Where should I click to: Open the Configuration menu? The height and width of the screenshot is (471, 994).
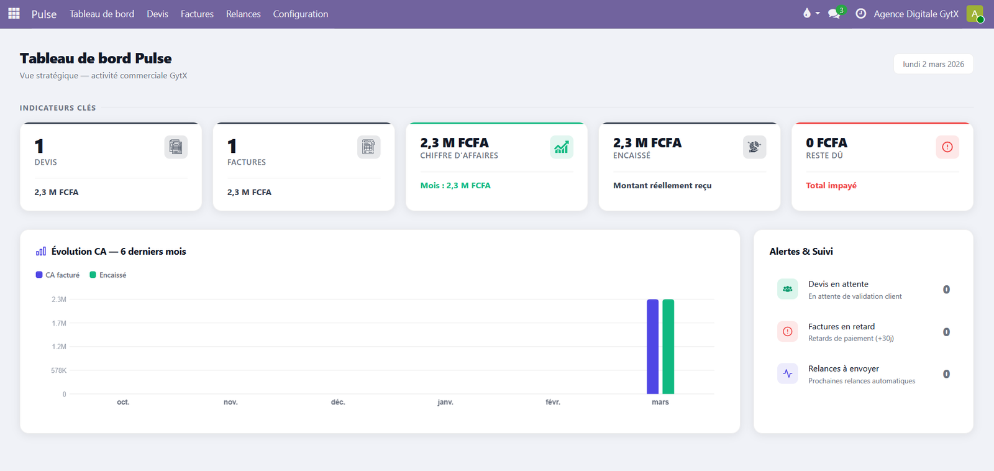[x=300, y=14]
